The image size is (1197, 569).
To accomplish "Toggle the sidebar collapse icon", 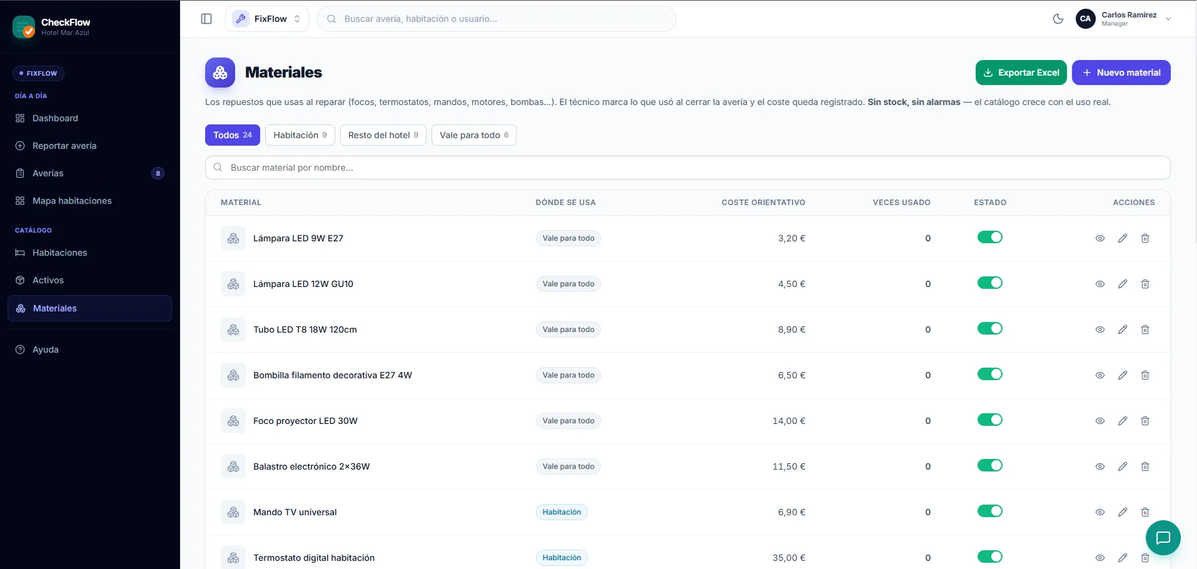I will point(206,19).
